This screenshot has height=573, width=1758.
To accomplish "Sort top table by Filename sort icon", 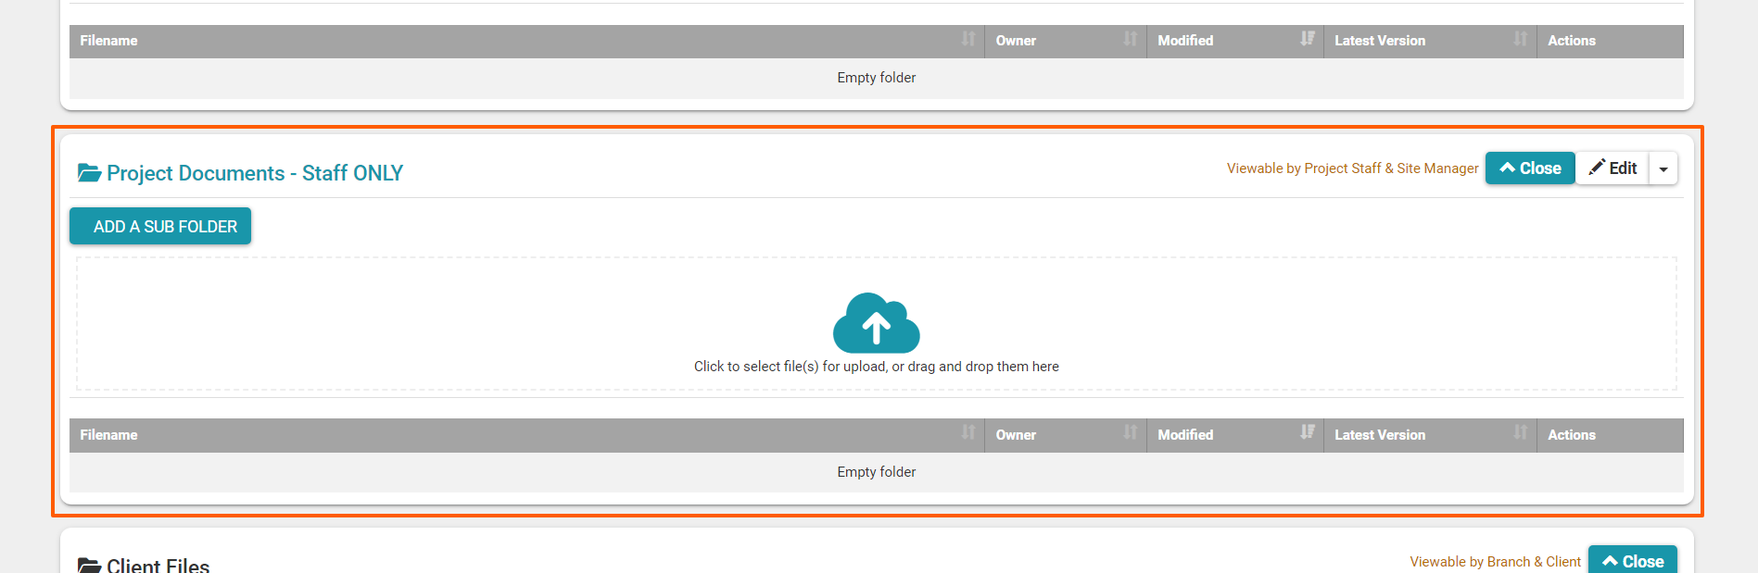I will pyautogui.click(x=968, y=39).
